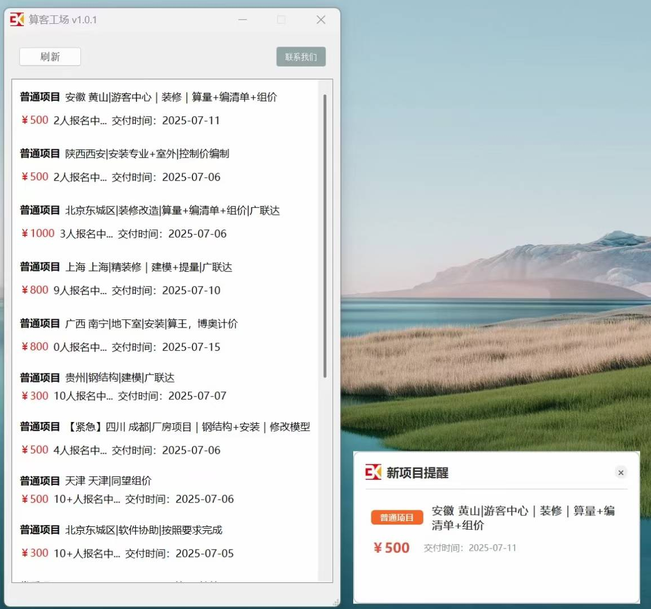Open 上海 精装修 建模+提量 project
The image size is (651, 609).
pos(148,267)
